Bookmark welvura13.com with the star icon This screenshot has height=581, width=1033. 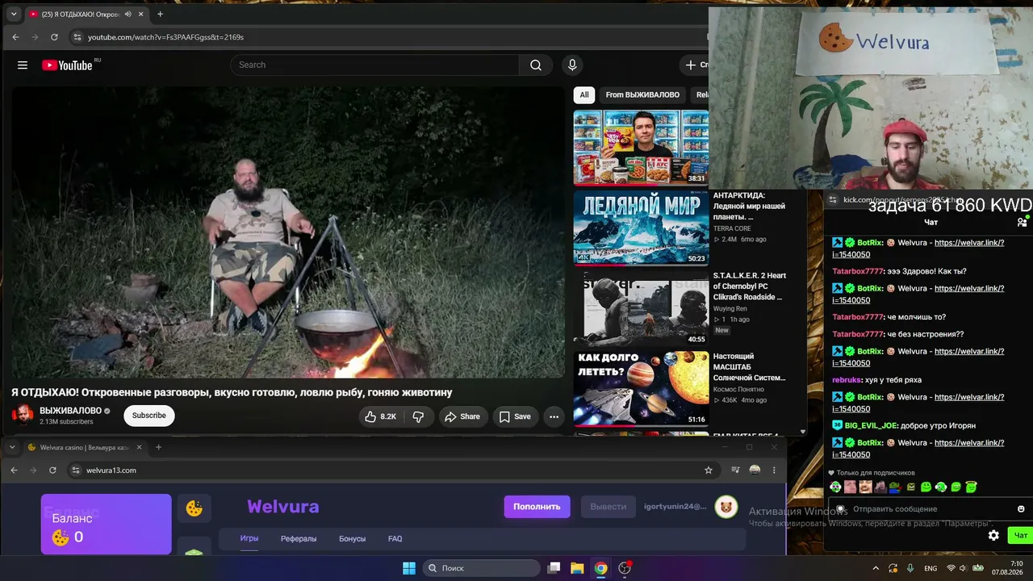point(709,470)
